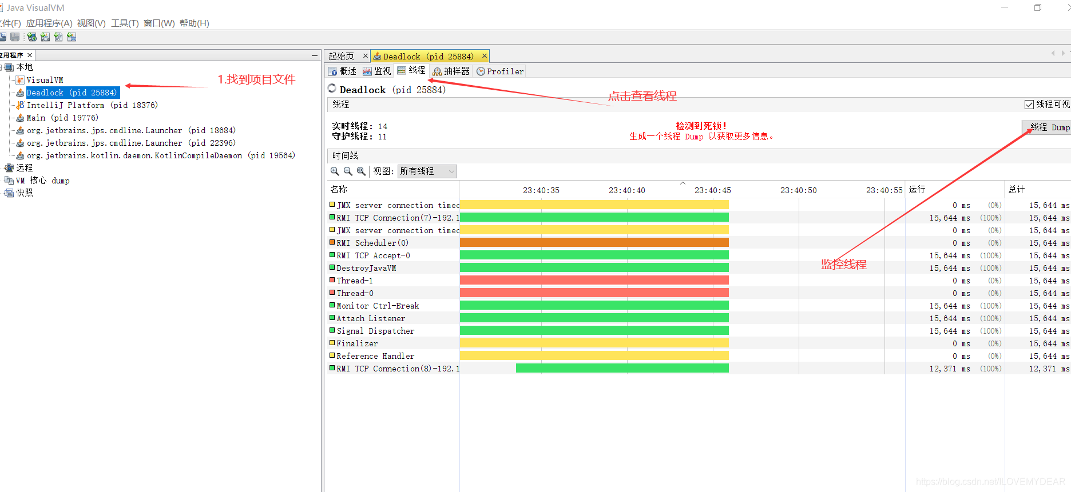Click the scroll tabs left arrow
The width and height of the screenshot is (1071, 492).
click(x=1053, y=53)
